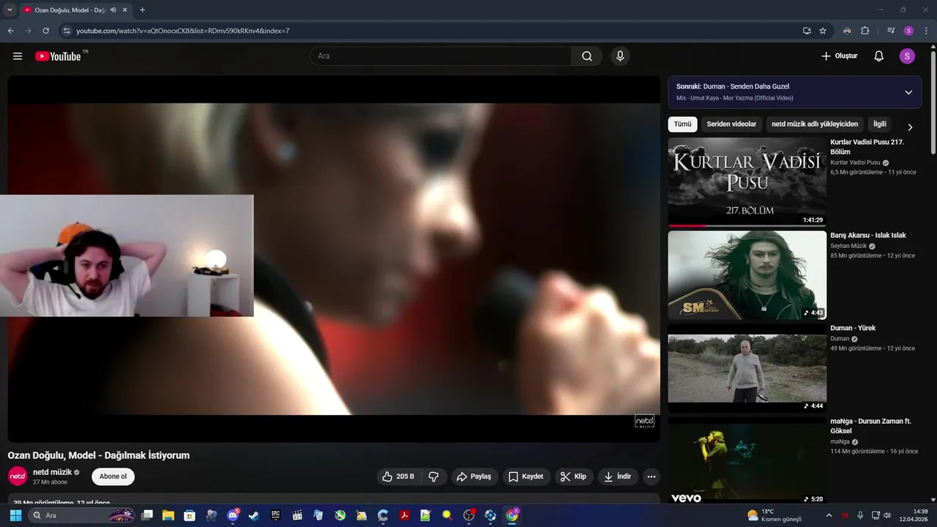
Task: Go back to previous page
Action: tap(10, 31)
